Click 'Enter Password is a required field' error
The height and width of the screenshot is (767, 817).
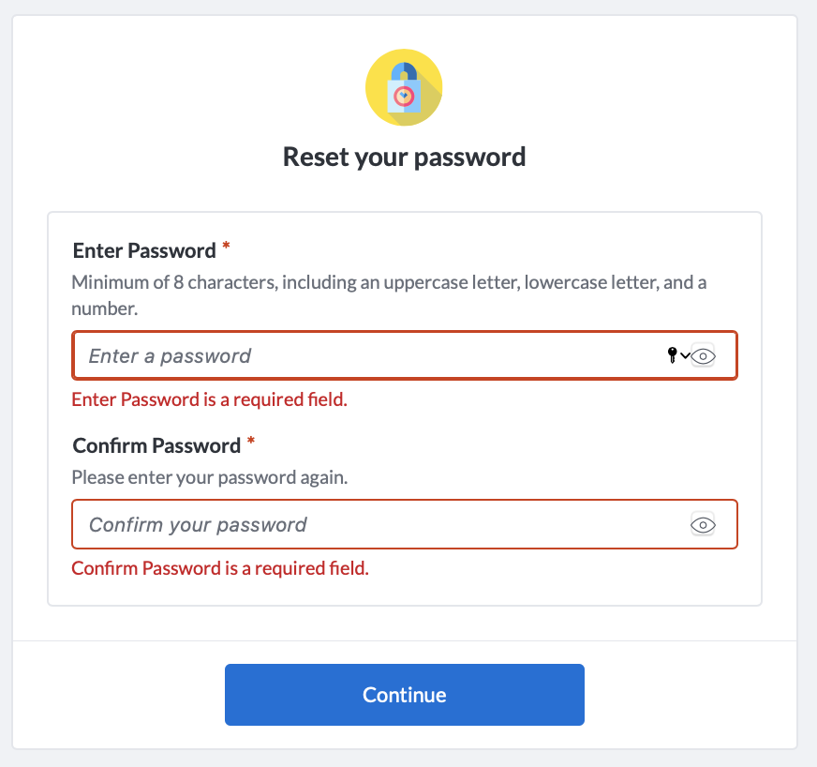click(x=210, y=399)
